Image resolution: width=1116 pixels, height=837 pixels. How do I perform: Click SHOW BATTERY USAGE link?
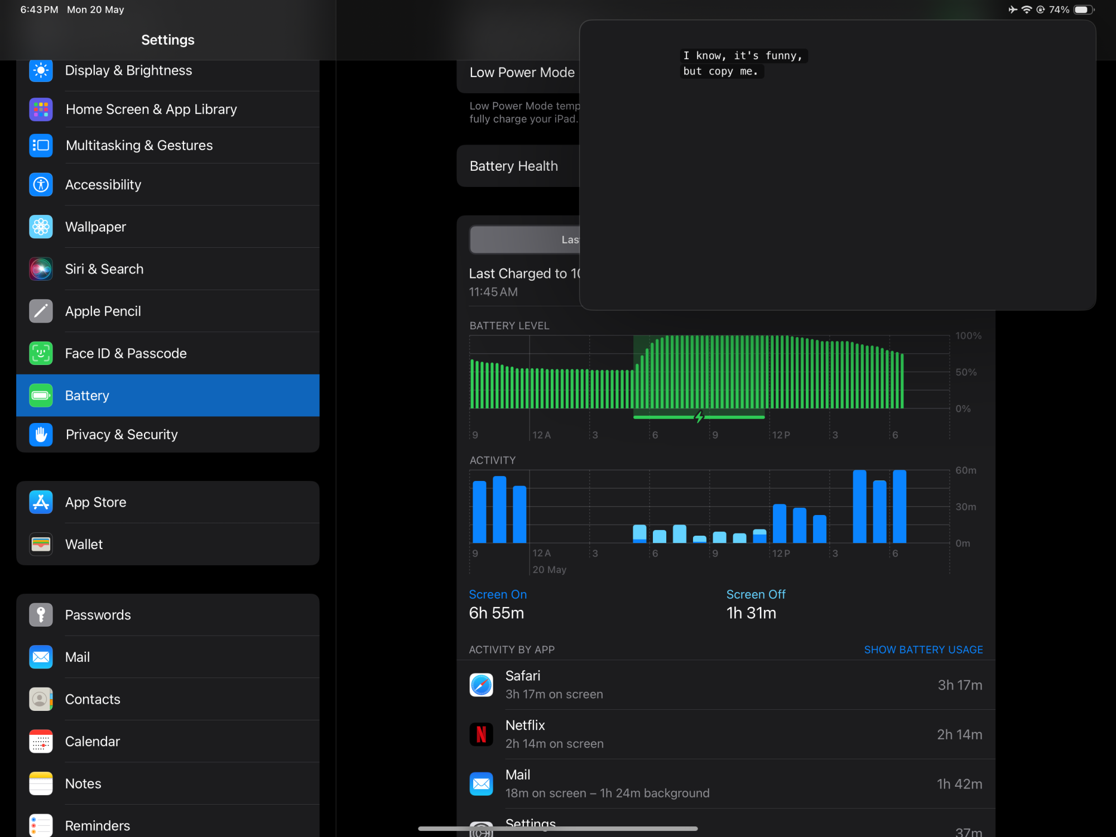[923, 650]
